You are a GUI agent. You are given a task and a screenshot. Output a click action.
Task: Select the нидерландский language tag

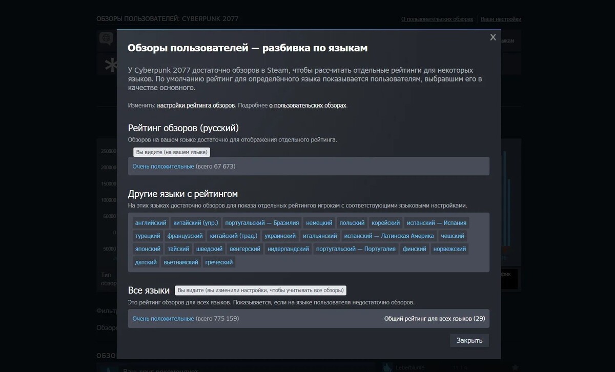point(289,249)
